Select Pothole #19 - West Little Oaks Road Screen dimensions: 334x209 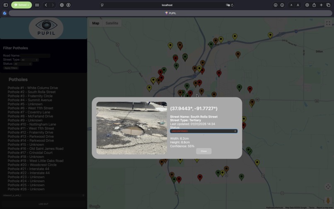(x=36, y=161)
